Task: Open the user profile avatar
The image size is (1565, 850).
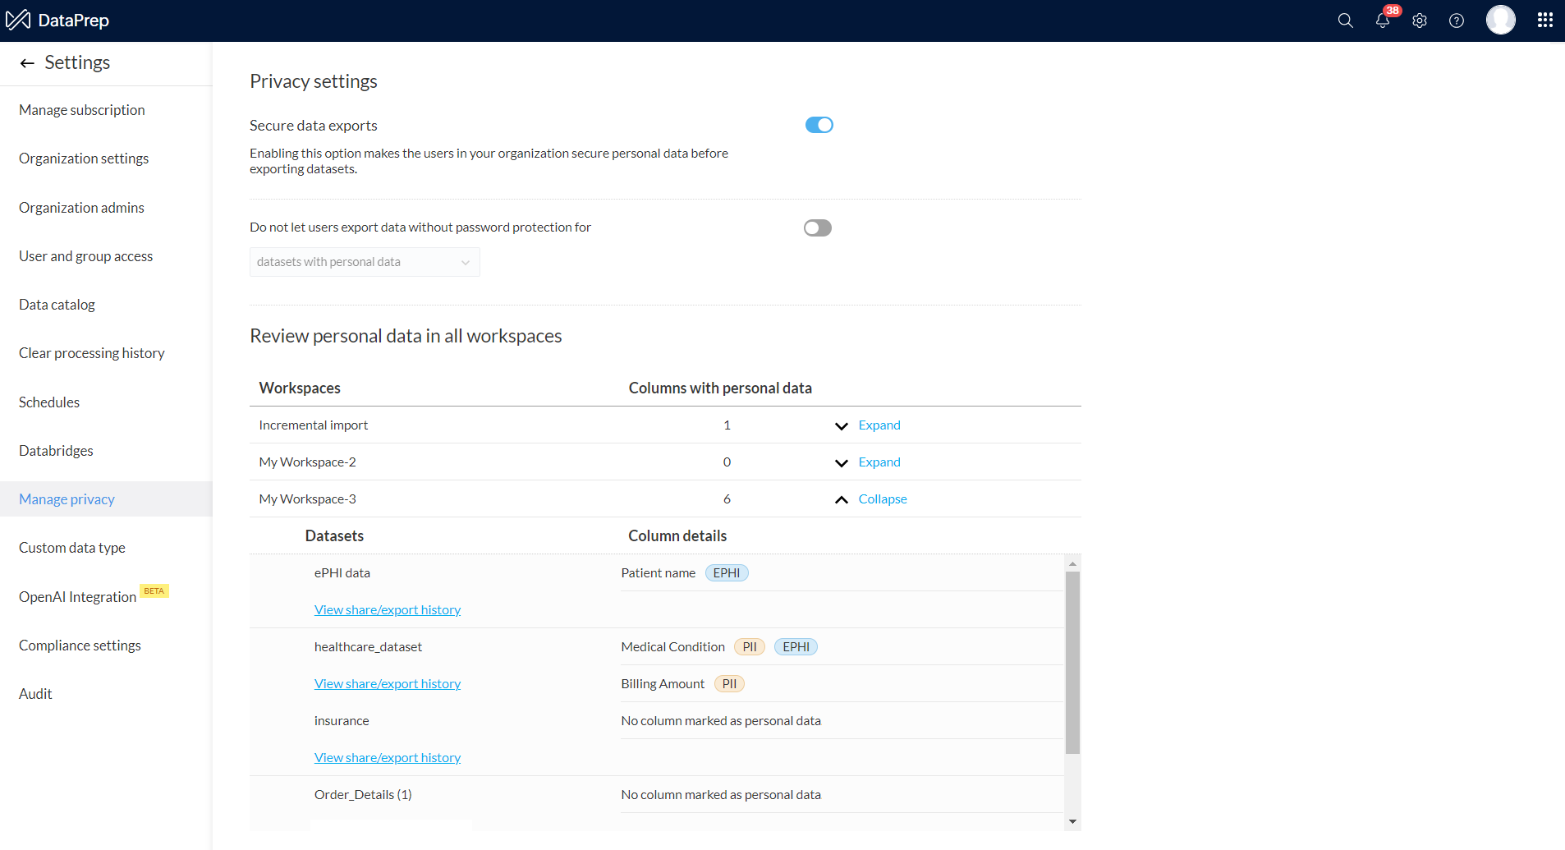Action: 1501,20
